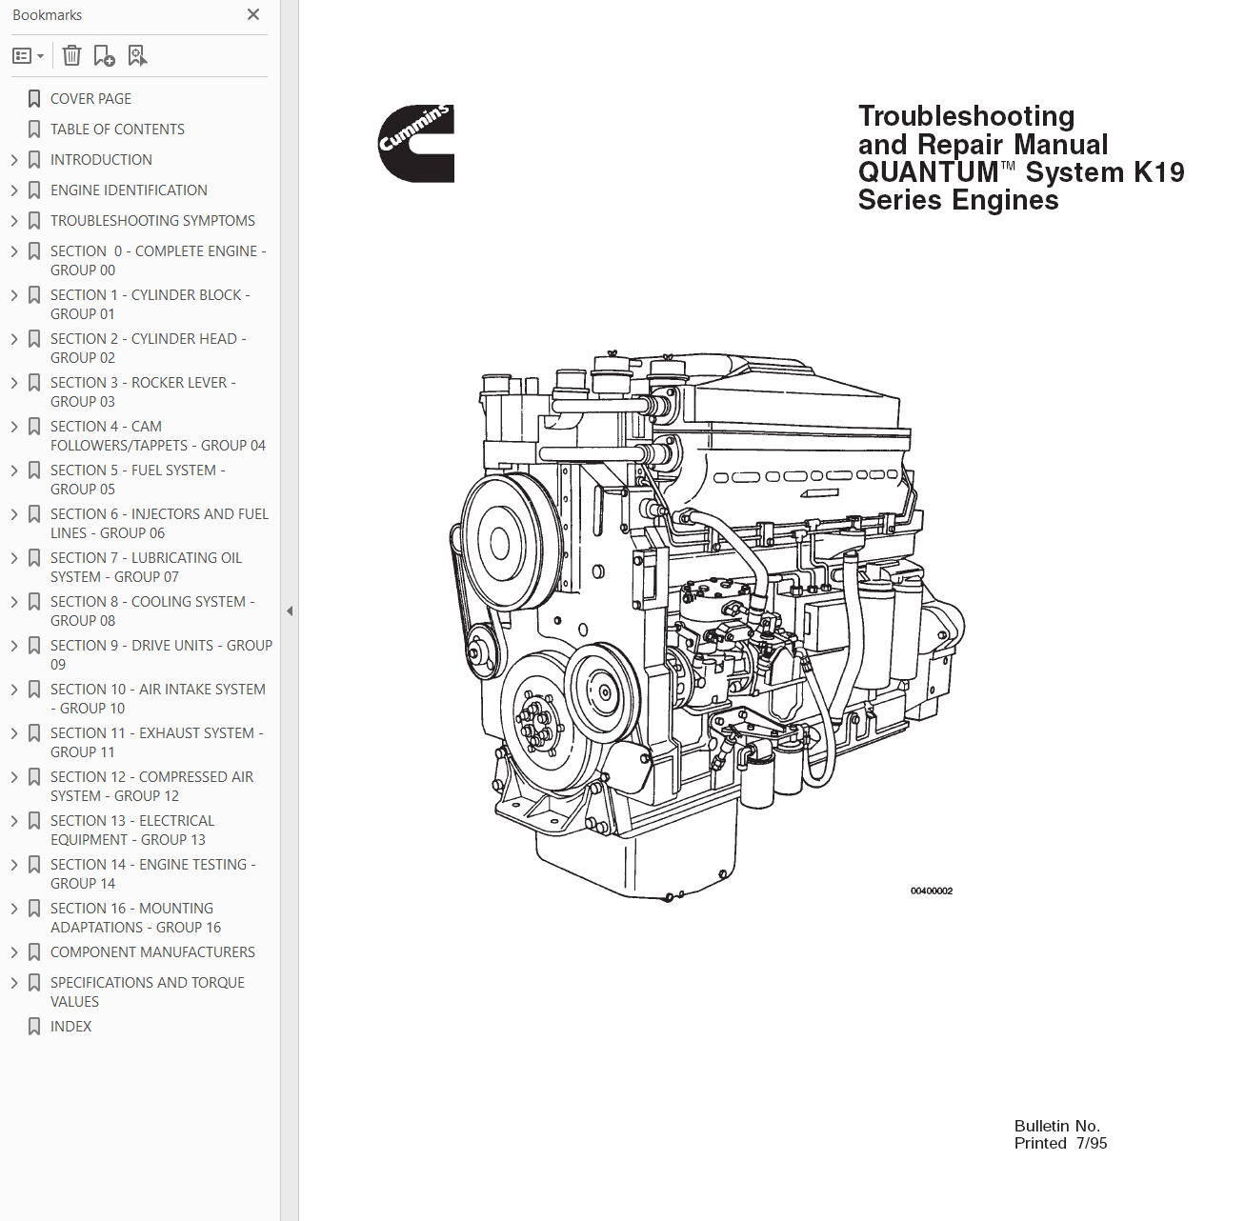
Task: Expand SECTION 13 - ELECTRICAL EQUIPMENT
Action: point(14,821)
